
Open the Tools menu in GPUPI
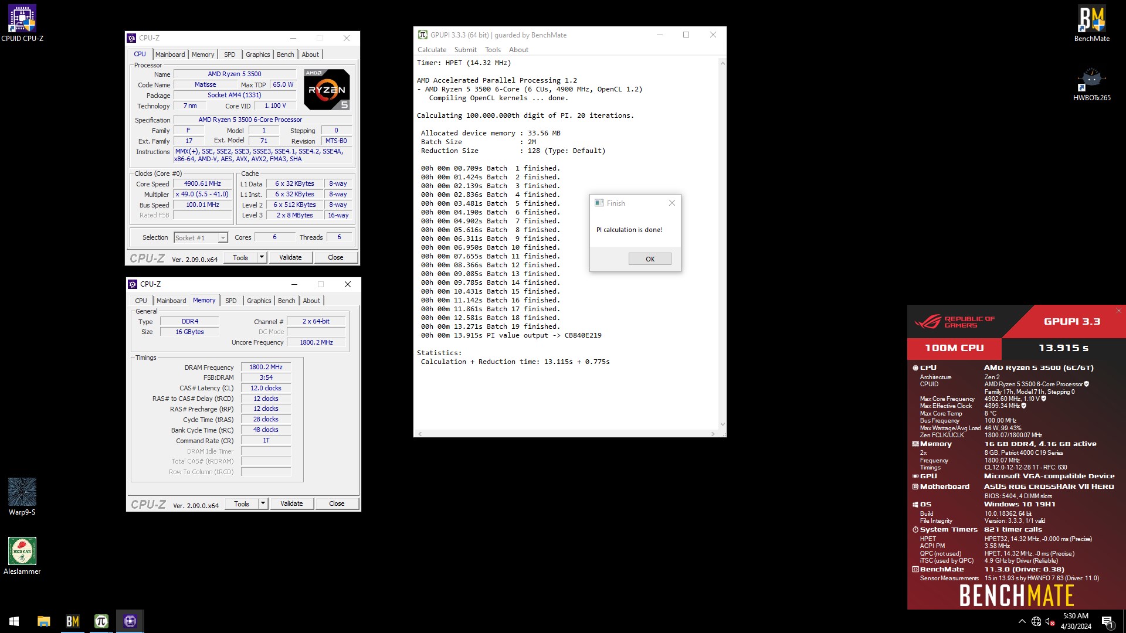pyautogui.click(x=493, y=50)
